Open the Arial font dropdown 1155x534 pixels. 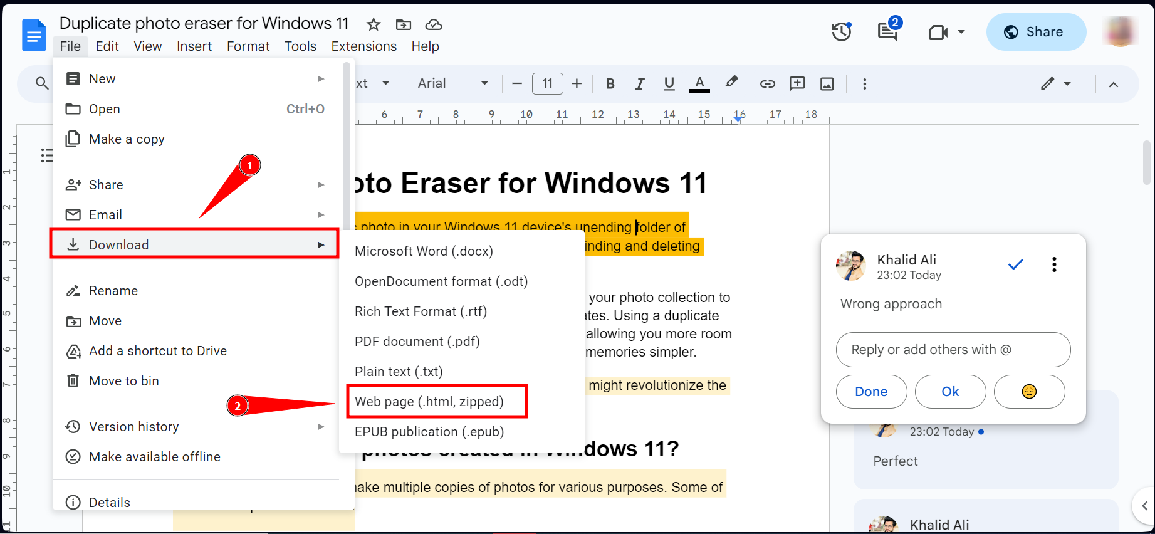tap(452, 83)
